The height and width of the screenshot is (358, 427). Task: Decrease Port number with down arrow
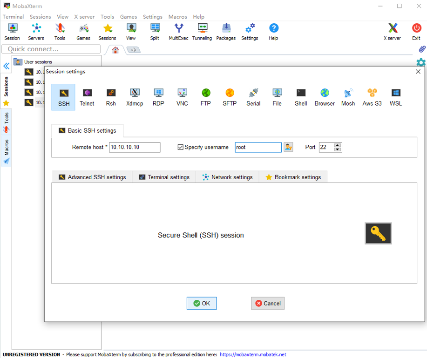(x=338, y=149)
